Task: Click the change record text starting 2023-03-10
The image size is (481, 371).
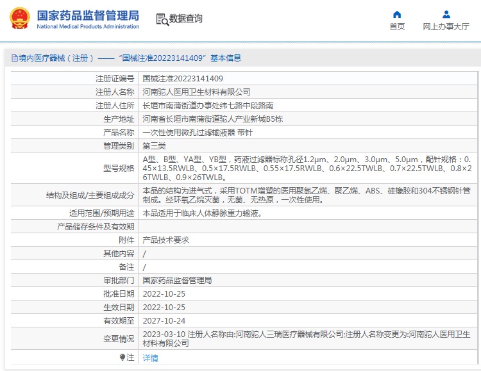Action: pos(307,339)
